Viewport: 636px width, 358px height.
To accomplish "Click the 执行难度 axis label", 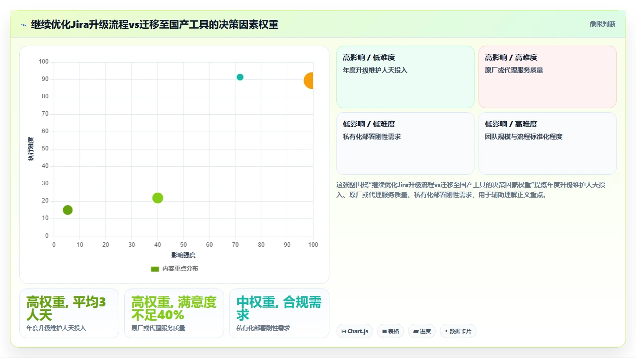I will tap(31, 149).
